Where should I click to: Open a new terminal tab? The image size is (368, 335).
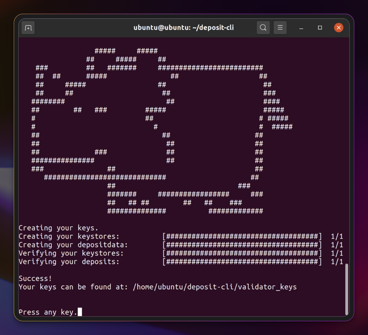click(x=28, y=28)
